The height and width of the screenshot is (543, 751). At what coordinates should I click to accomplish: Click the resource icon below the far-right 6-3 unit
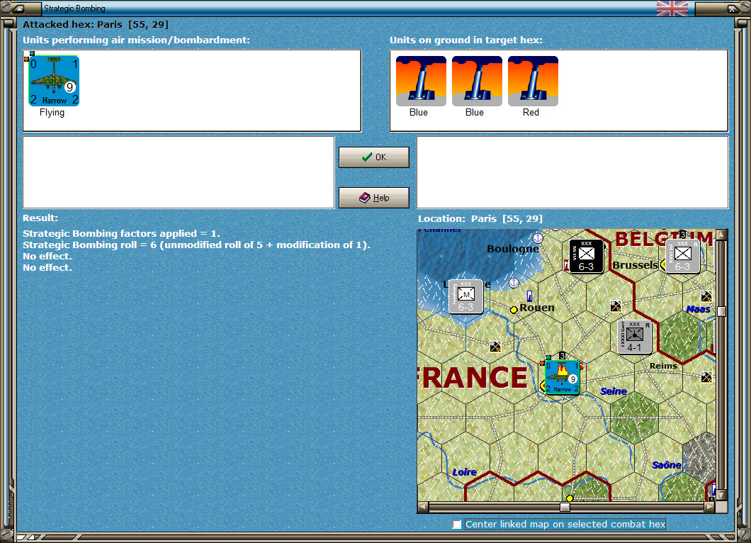706,296
